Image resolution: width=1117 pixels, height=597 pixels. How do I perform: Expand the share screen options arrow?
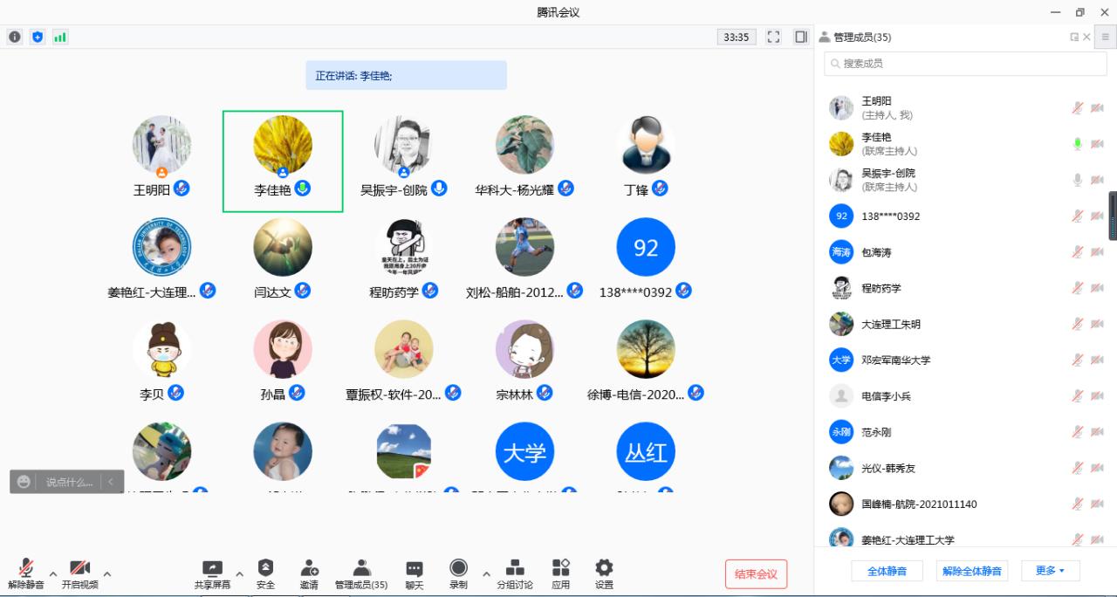tap(239, 573)
